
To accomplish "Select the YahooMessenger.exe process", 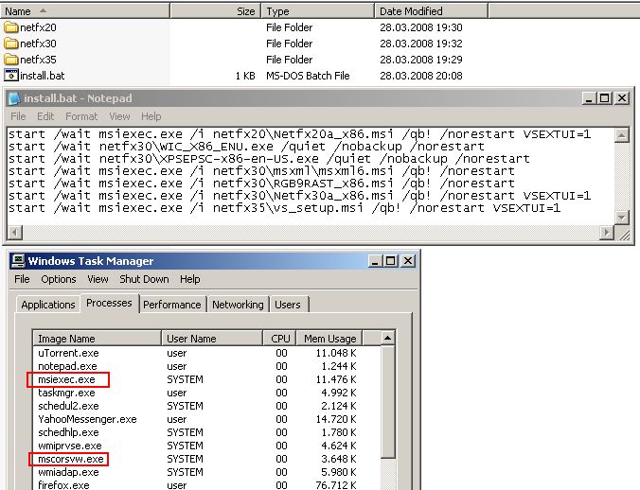I will pos(207,419).
